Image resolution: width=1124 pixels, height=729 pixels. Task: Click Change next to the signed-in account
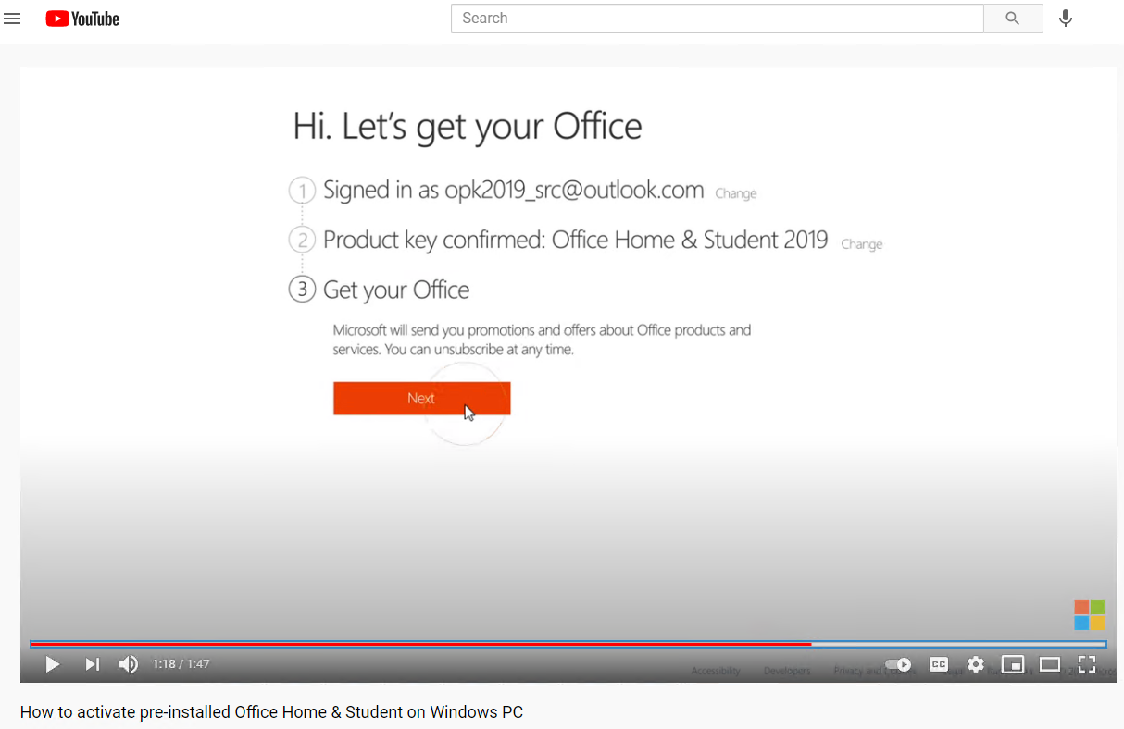pos(735,193)
